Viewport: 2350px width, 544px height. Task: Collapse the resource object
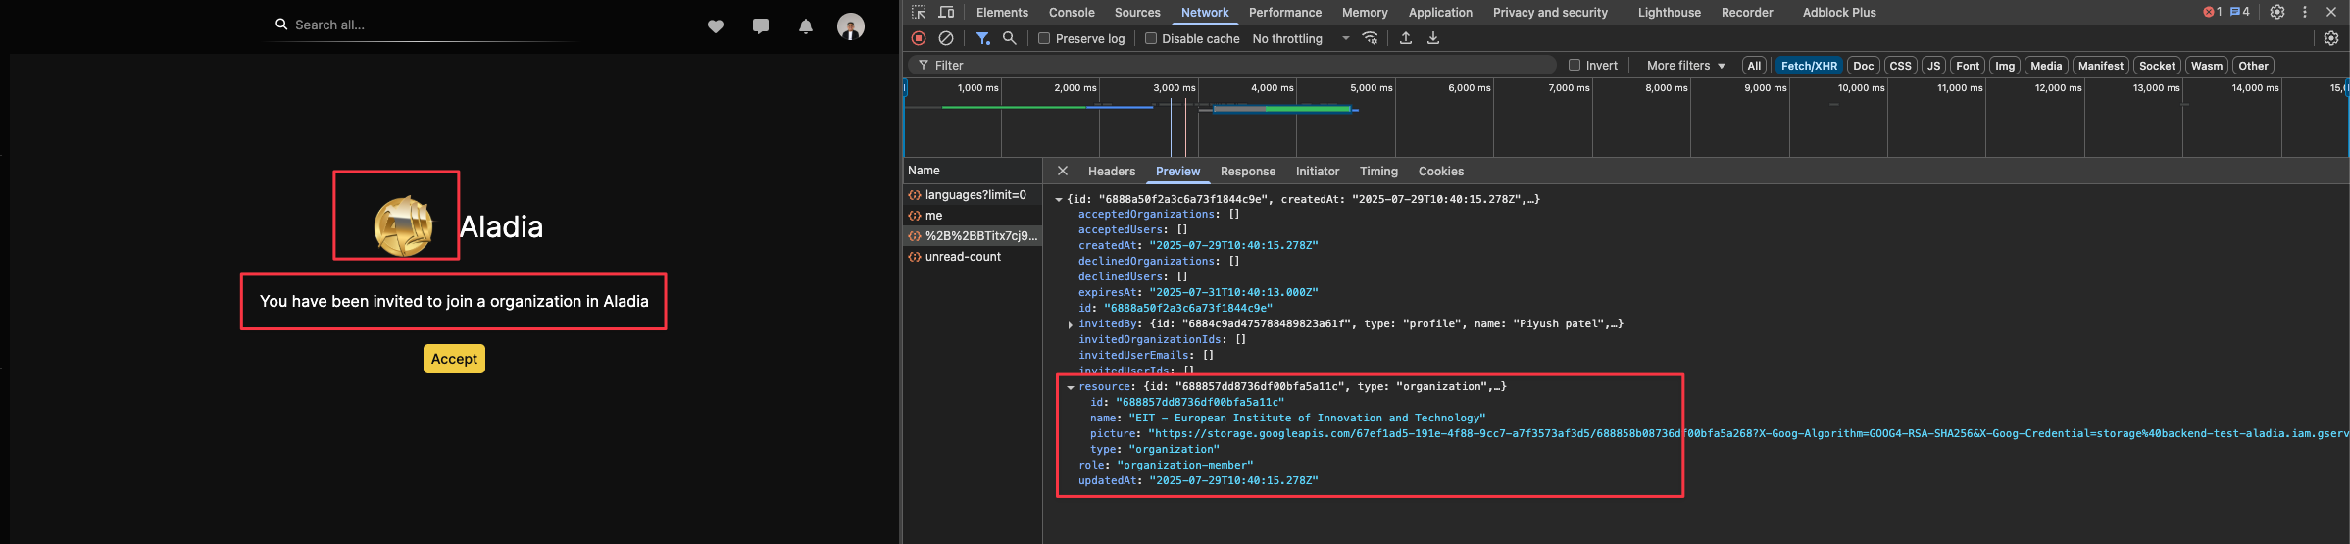click(x=1071, y=387)
